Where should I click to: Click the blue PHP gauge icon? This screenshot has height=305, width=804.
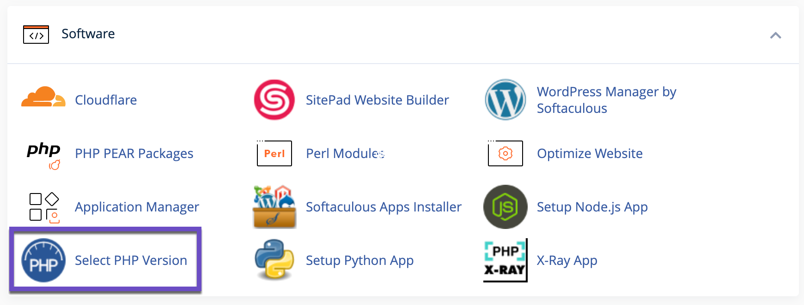43,260
